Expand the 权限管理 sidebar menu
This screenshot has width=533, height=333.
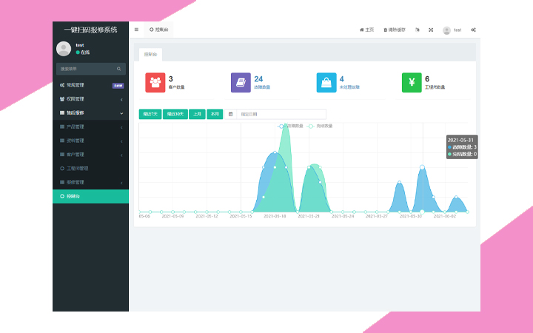pyautogui.click(x=90, y=99)
